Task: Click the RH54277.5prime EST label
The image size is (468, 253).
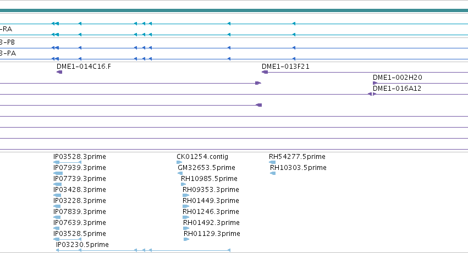Action: (x=297, y=157)
